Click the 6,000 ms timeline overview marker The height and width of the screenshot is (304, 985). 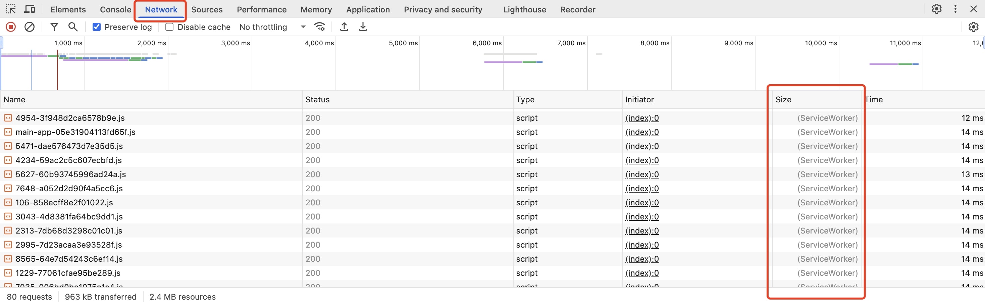pyautogui.click(x=487, y=43)
